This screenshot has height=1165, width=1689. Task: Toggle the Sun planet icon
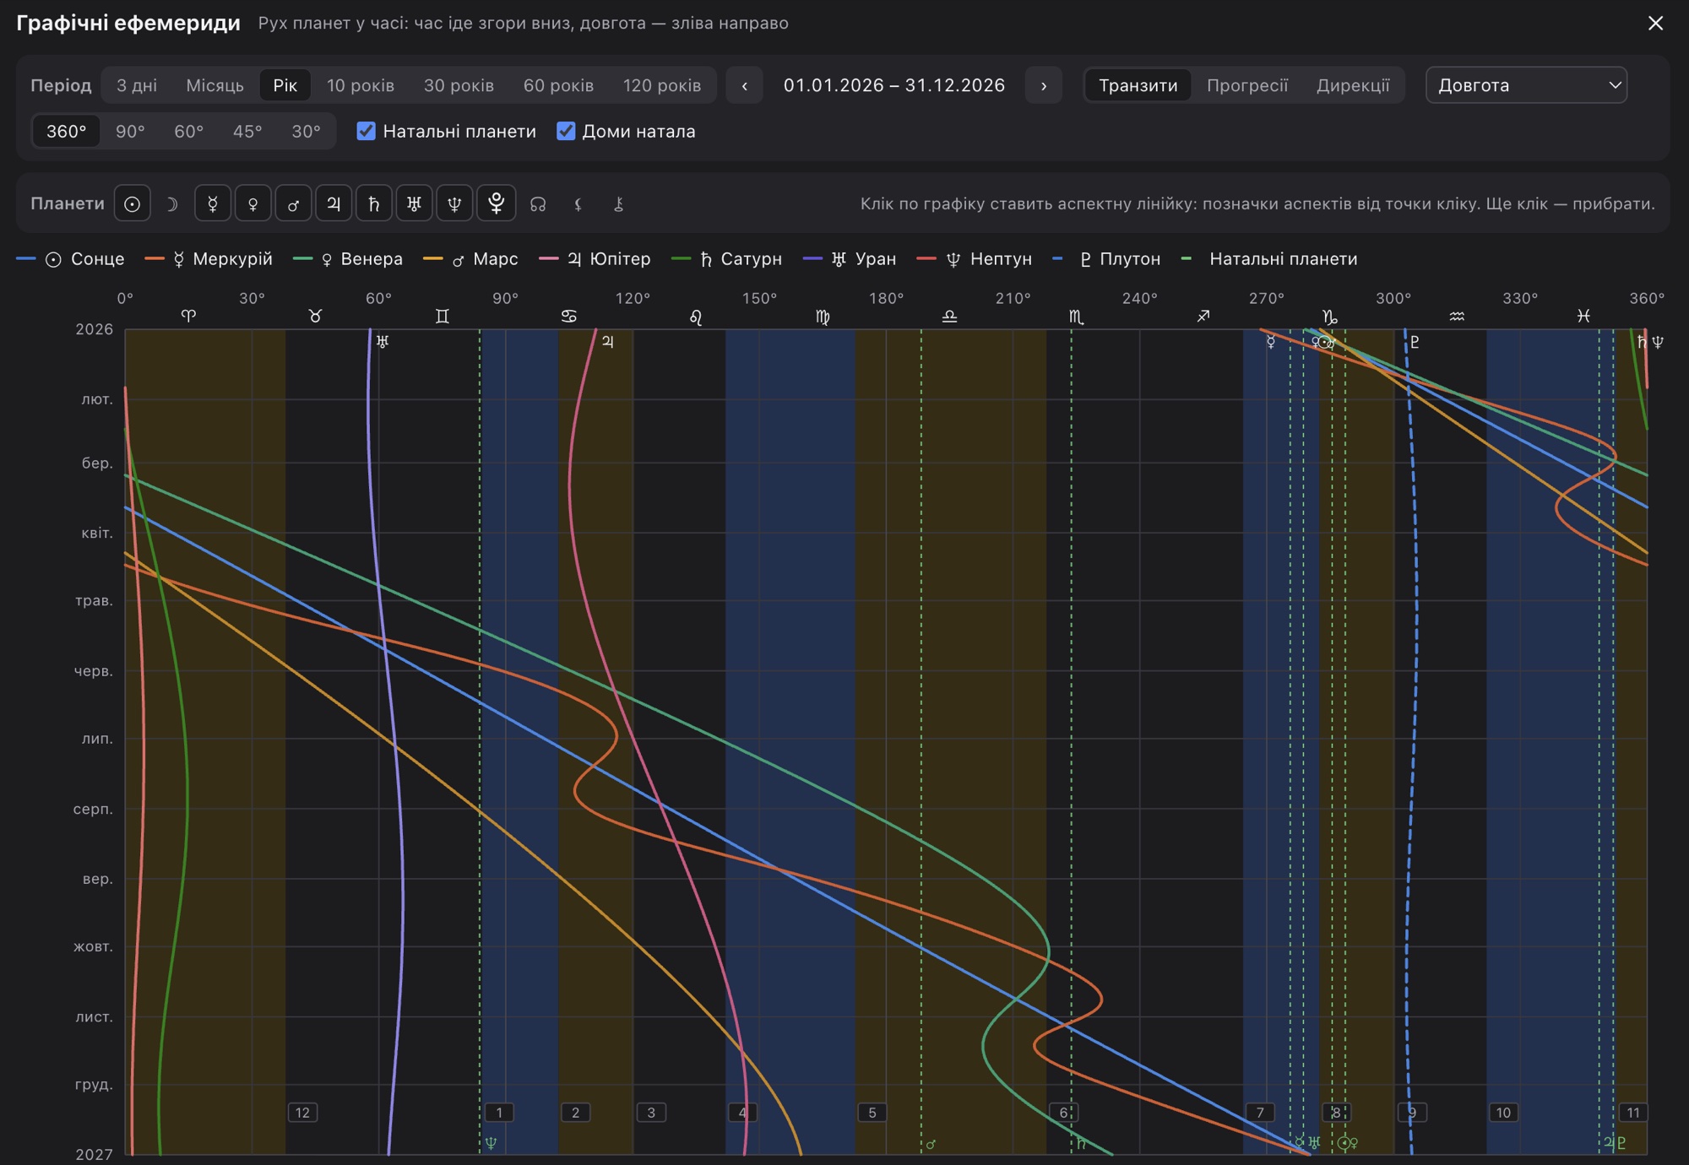coord(132,203)
